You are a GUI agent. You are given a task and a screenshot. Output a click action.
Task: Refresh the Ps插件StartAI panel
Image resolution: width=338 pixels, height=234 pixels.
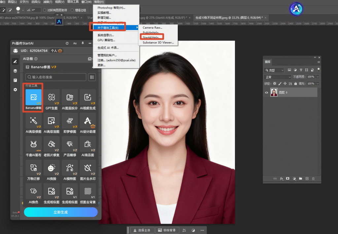tap(67, 43)
